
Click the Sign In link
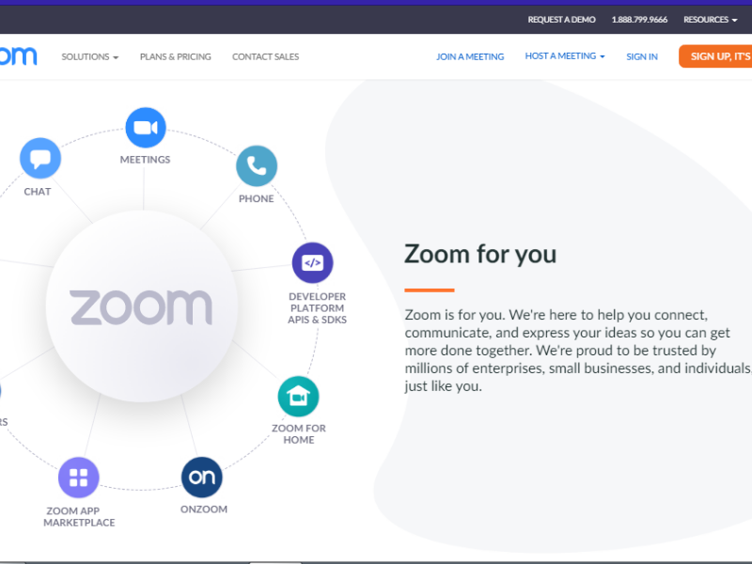click(x=642, y=56)
